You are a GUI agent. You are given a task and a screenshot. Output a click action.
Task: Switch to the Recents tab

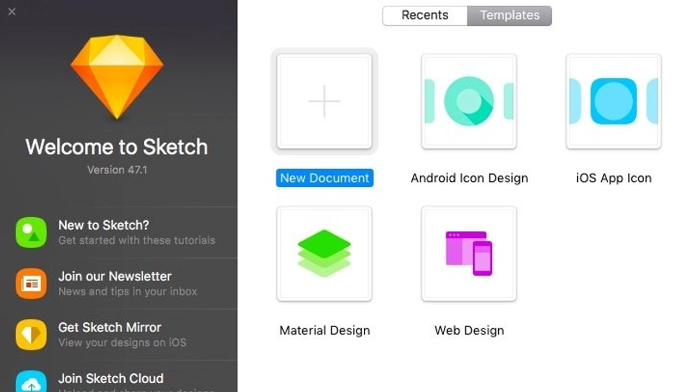[425, 16]
